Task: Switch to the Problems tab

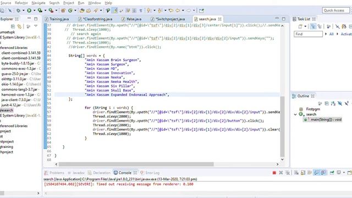Action: pyautogui.click(x=54, y=173)
